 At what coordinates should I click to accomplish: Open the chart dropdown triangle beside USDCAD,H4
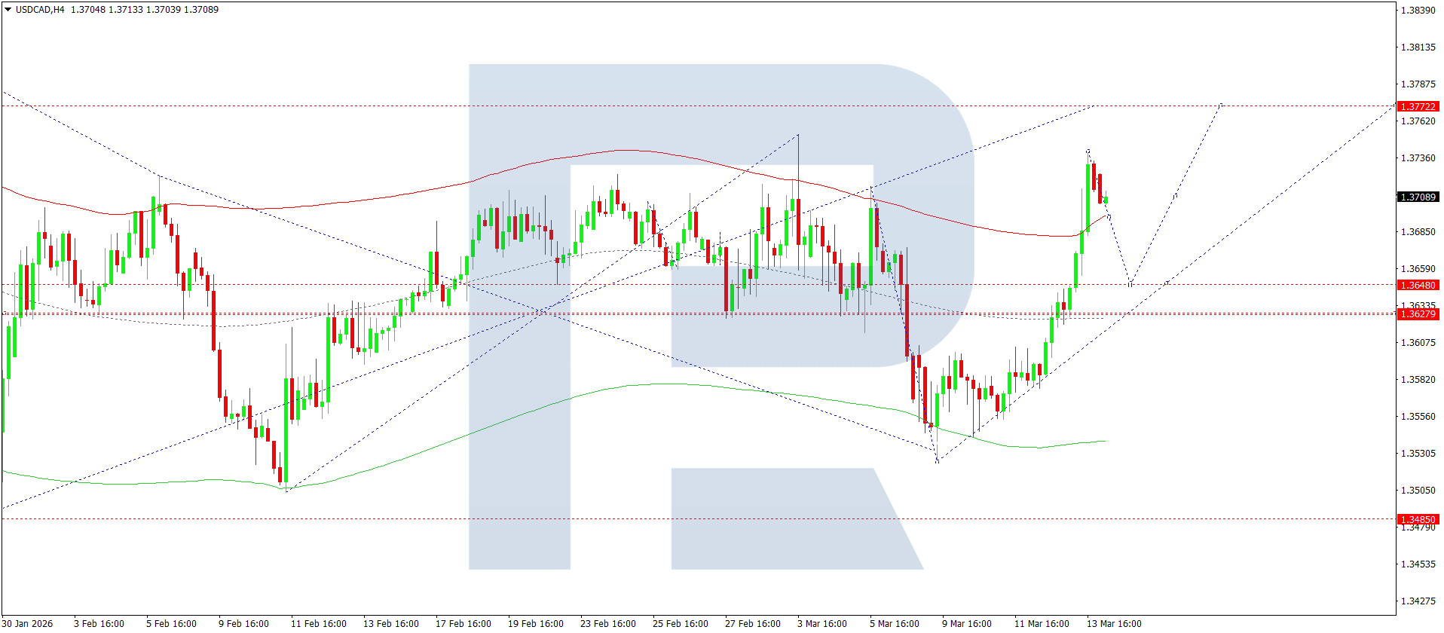click(8, 10)
